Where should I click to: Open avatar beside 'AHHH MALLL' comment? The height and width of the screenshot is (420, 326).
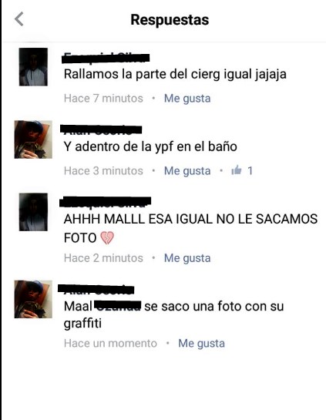[33, 212]
